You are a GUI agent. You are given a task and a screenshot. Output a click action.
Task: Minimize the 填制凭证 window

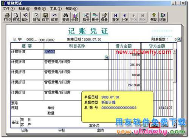(174, 3)
